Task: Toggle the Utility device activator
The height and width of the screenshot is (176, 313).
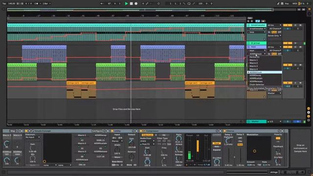Action: pyautogui.click(x=112, y=131)
